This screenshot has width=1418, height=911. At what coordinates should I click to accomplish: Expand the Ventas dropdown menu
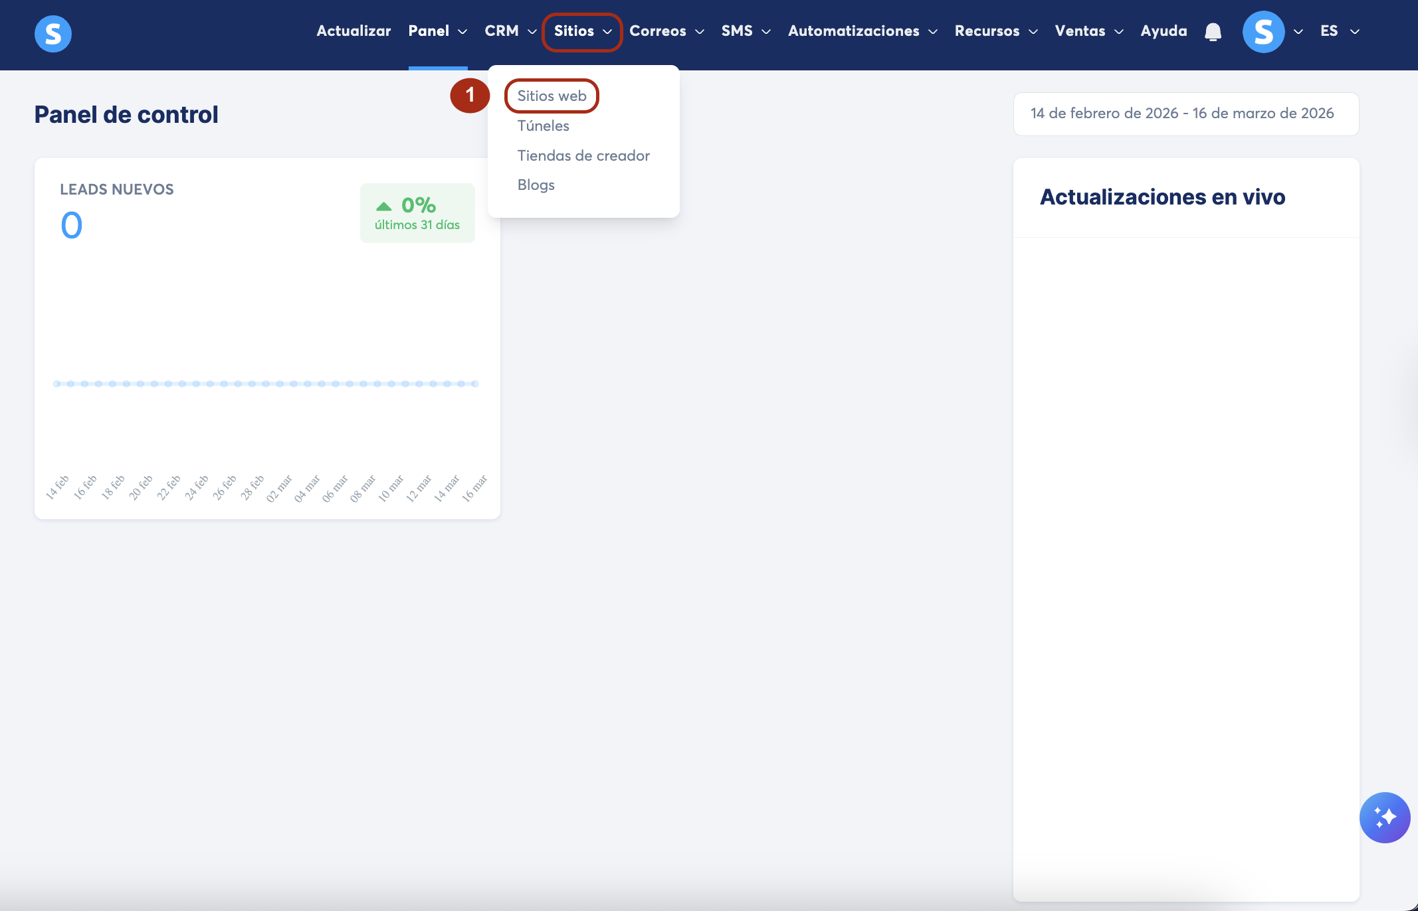click(1088, 31)
